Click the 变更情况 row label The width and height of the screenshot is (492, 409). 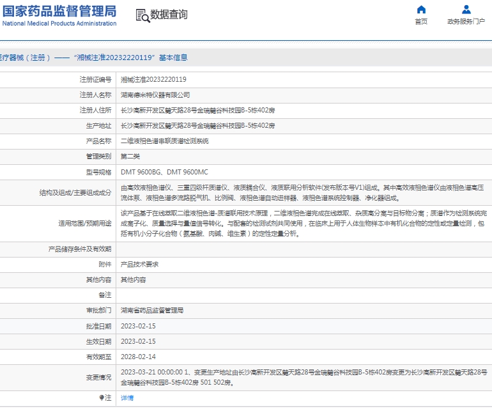(x=99, y=378)
